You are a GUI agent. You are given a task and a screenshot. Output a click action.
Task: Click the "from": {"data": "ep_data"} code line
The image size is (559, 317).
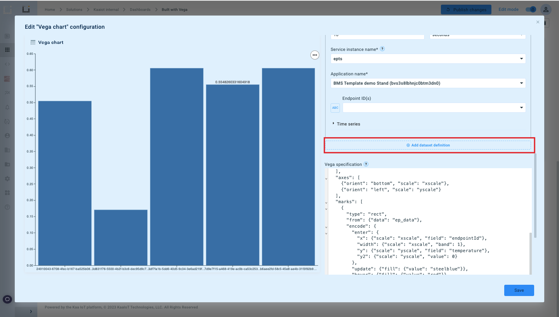pyautogui.click(x=384, y=220)
